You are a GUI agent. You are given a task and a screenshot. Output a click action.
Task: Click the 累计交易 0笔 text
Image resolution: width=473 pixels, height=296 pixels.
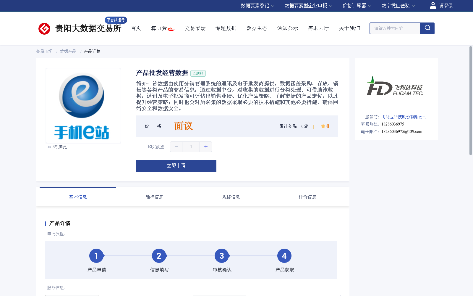294,126
